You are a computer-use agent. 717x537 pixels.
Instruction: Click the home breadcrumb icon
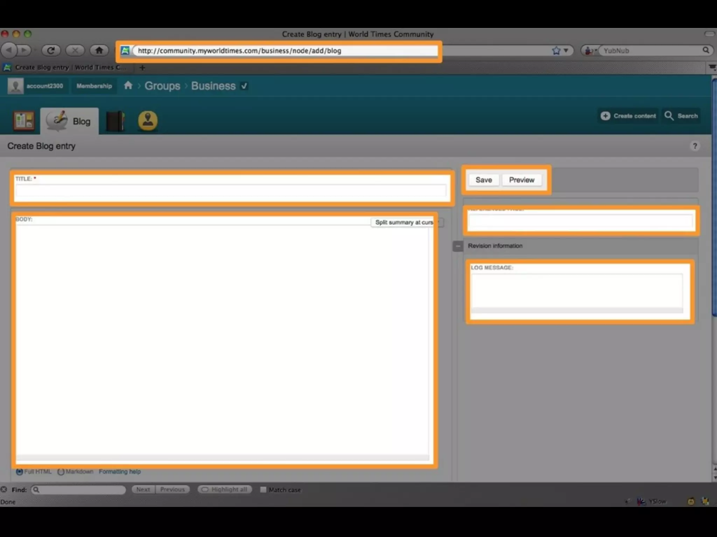128,86
